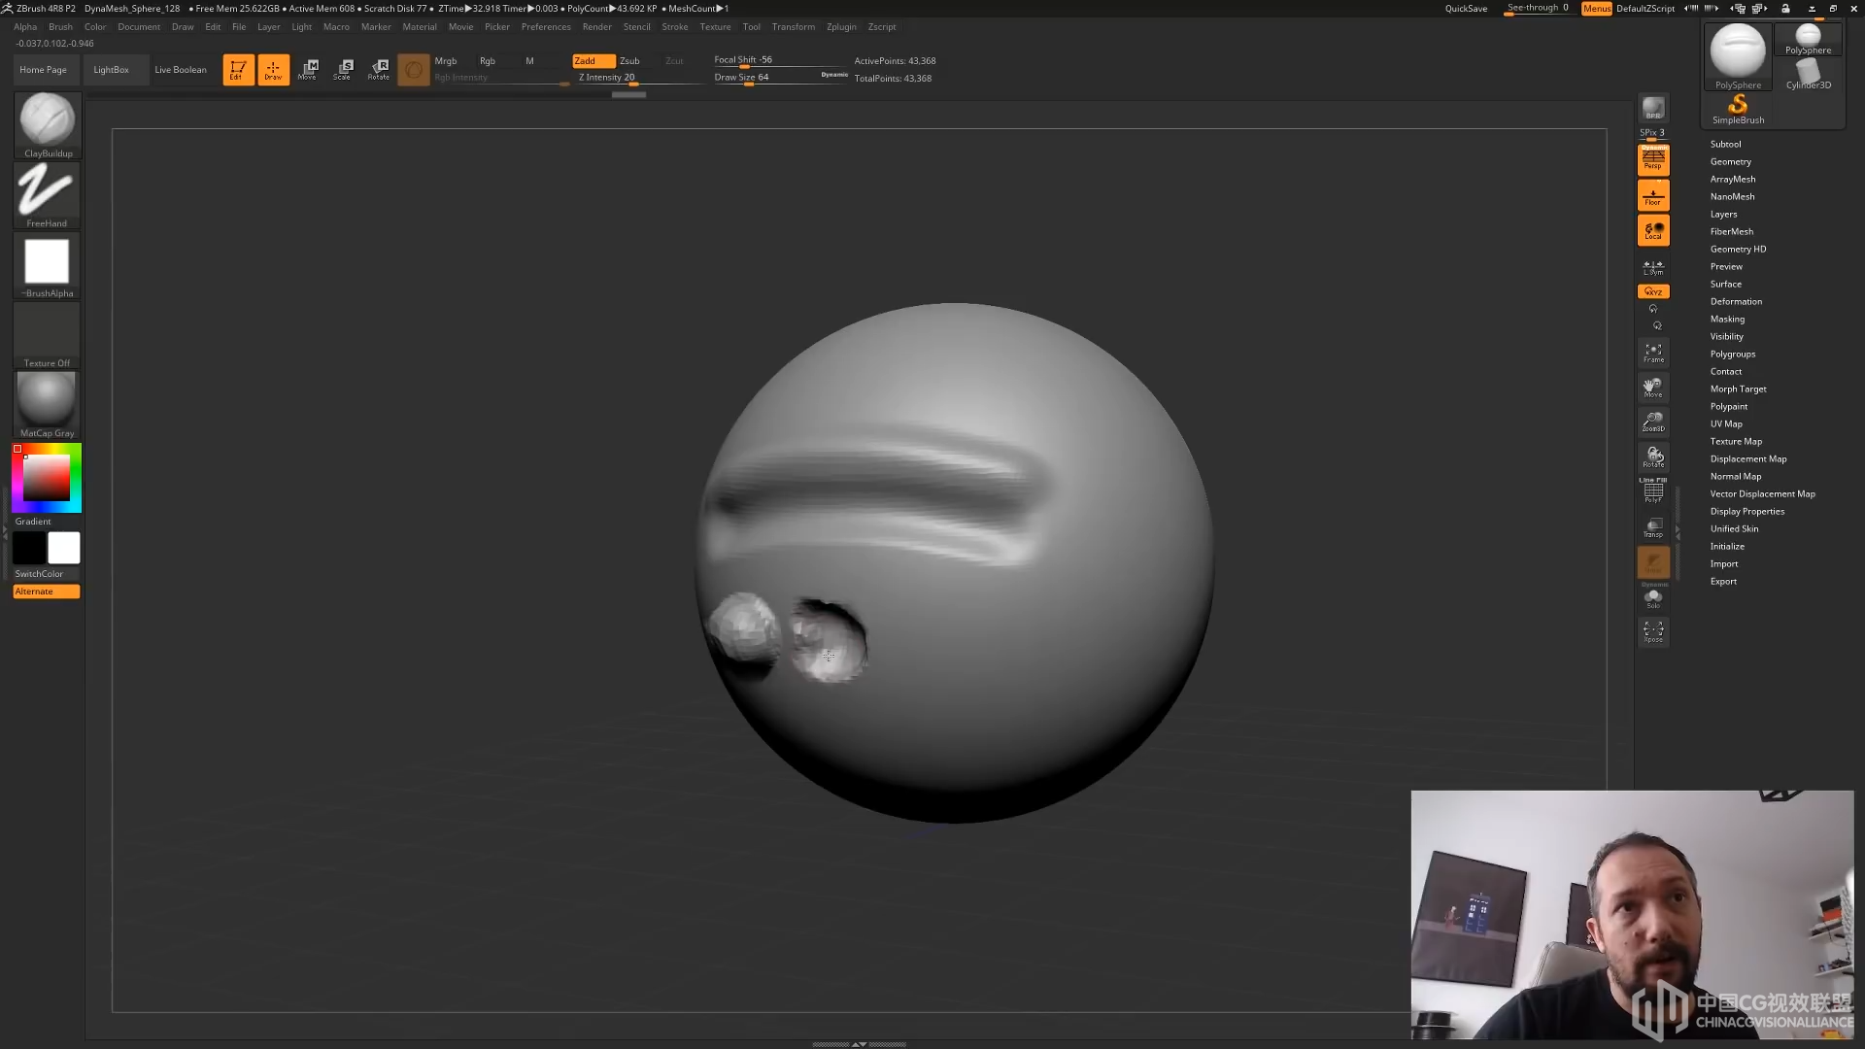The image size is (1865, 1049).
Task: Toggle Solo mode
Action: (1653, 598)
